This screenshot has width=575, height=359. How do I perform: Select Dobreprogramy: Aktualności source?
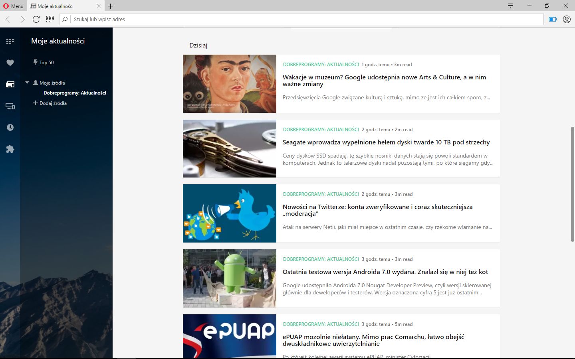pos(75,93)
